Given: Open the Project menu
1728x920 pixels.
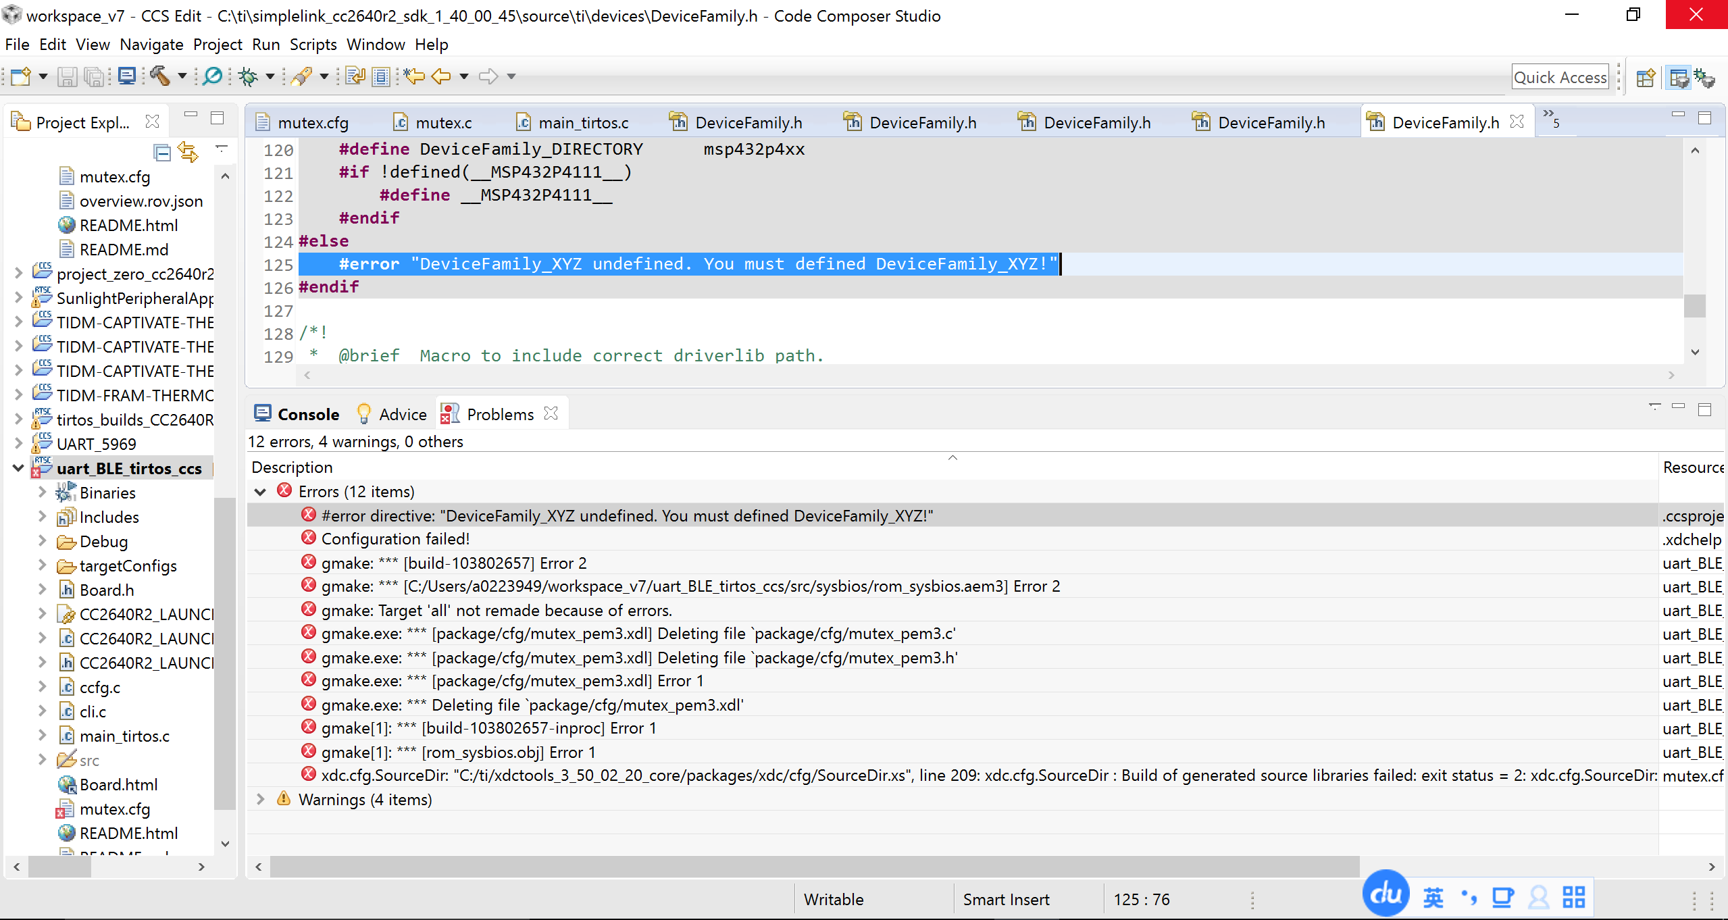Looking at the screenshot, I should coord(218,45).
